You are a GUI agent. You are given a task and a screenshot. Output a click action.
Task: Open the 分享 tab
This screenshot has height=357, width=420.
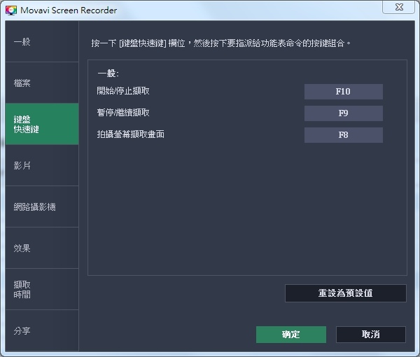(42, 330)
